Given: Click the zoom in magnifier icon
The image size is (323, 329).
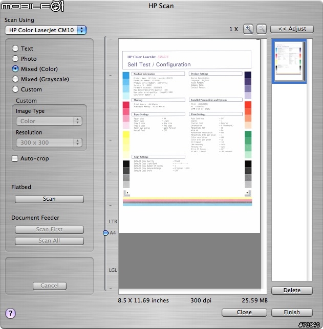Looking at the screenshot, I should point(248,29).
